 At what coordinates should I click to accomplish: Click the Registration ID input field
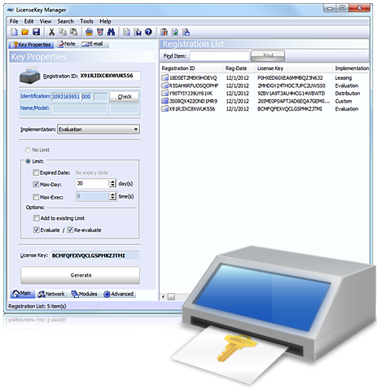110,76
